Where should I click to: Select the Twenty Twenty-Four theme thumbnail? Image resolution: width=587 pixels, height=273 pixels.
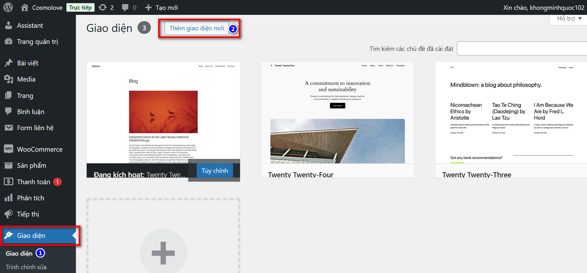point(337,112)
